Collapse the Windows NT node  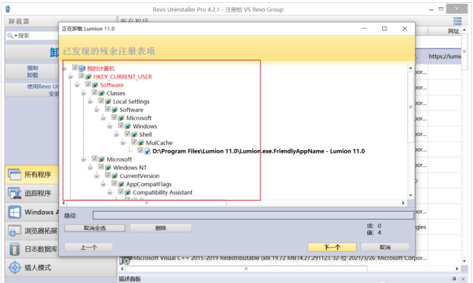tap(90, 168)
